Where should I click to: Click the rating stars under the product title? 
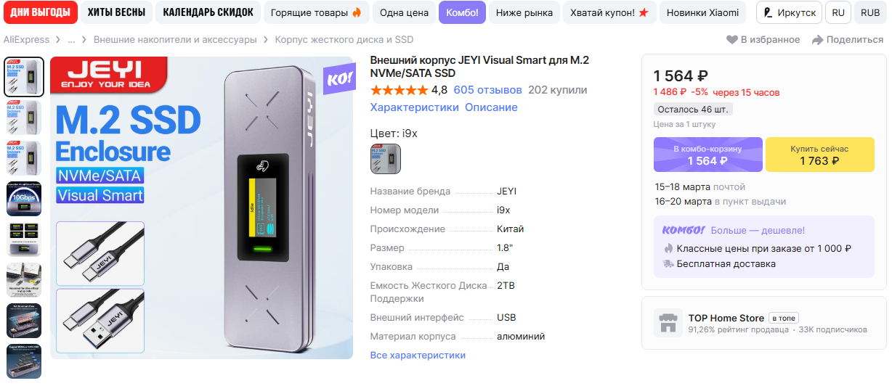click(399, 91)
